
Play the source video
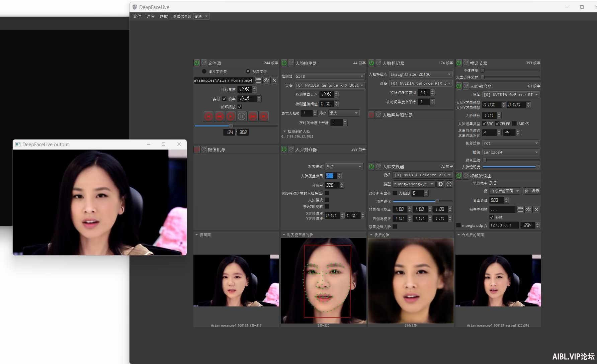(231, 116)
